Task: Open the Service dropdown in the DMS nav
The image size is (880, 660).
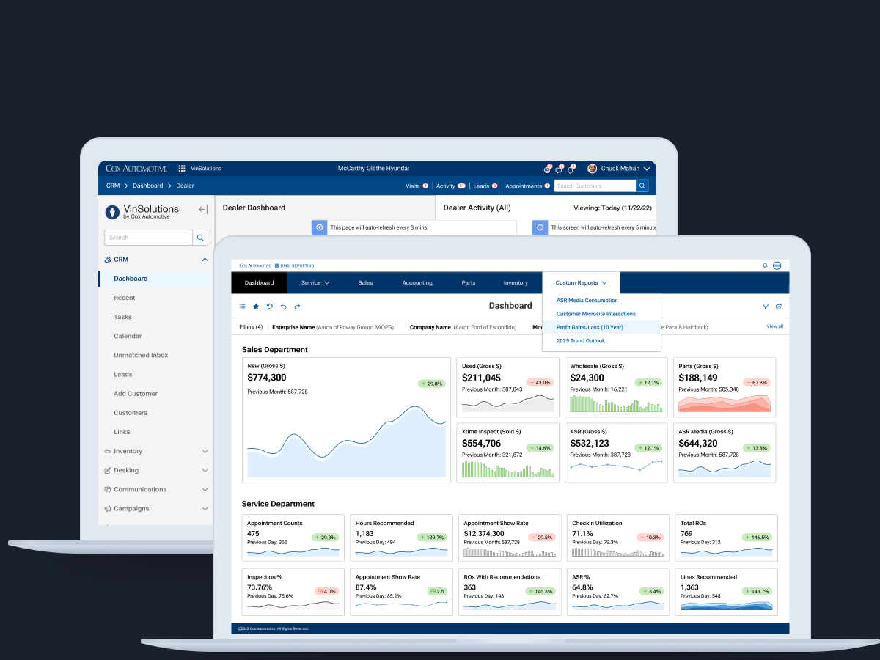Action: point(315,283)
